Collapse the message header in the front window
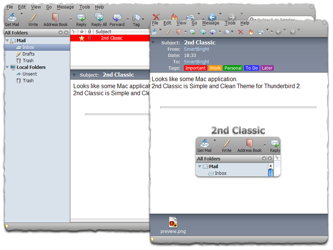This screenshot has height=250, width=333. click(153, 42)
